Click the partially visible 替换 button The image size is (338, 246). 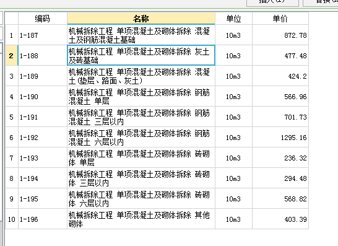click(321, 3)
